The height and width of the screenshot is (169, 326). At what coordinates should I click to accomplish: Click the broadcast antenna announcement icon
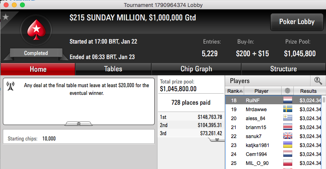(11, 86)
